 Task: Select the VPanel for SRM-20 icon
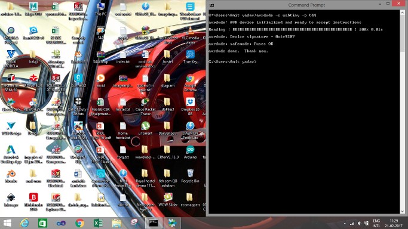pos(11,83)
